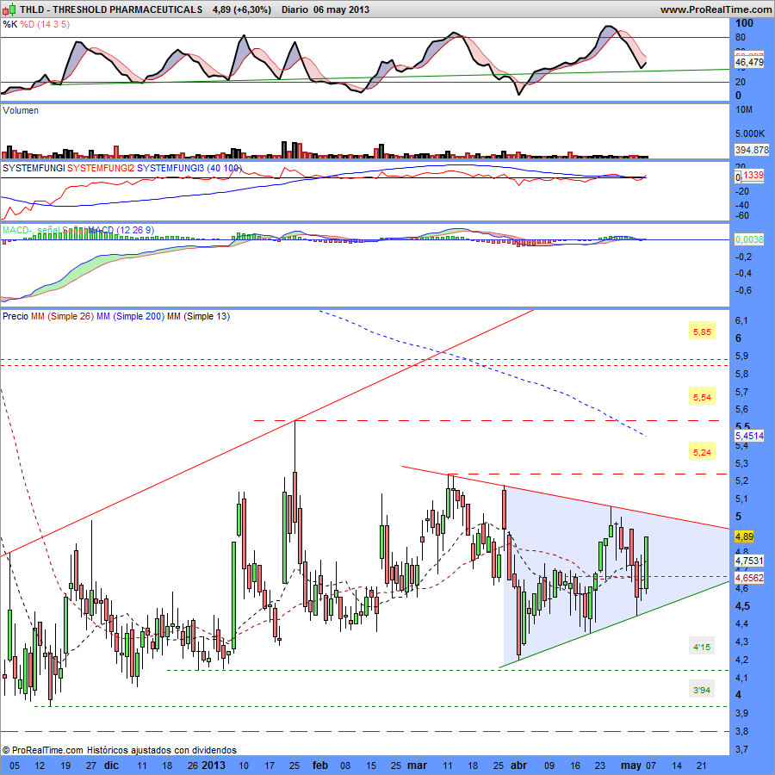
Task: Click the red MM26 value 4,6562
Action: coord(749,577)
